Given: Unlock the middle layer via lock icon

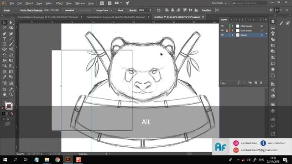Looking at the screenshot, I should pos(227,31).
